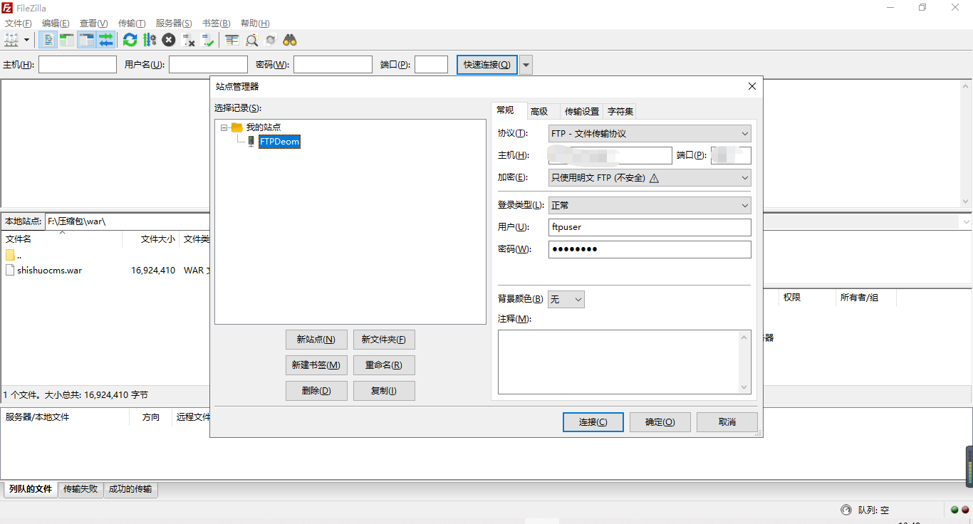Screen dimensions: 973x524
Task: Select the FTPDeom site entry
Action: click(x=279, y=142)
